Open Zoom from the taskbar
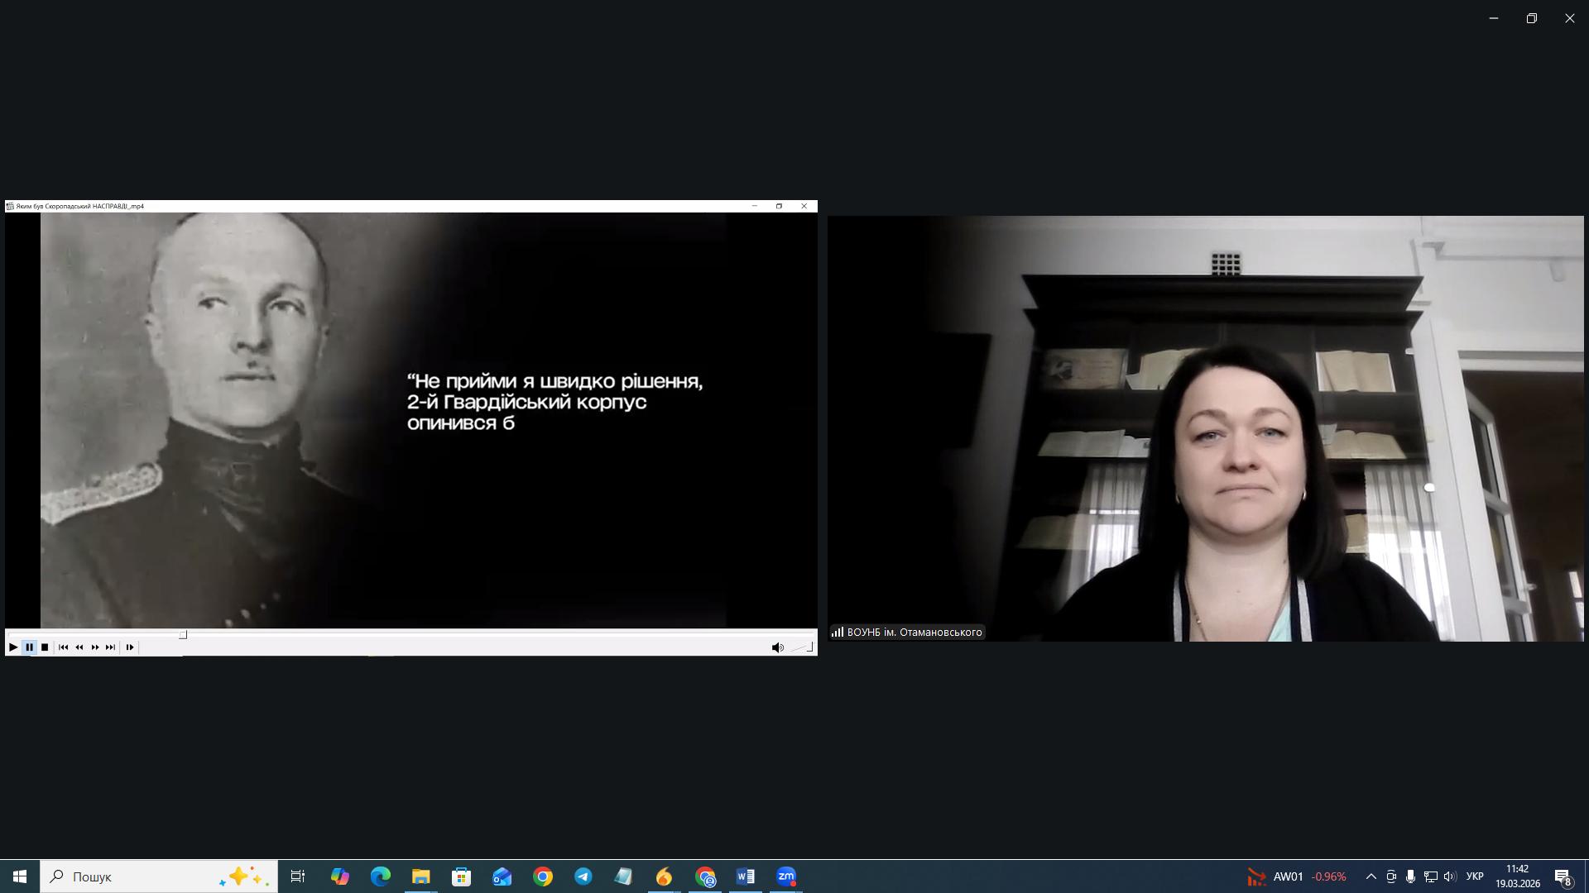Image resolution: width=1589 pixels, height=893 pixels. pyautogui.click(x=786, y=876)
